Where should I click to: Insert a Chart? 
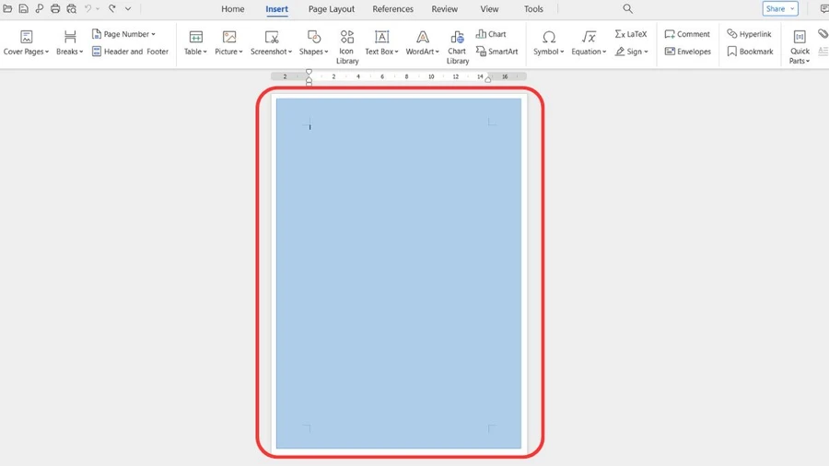(x=491, y=34)
